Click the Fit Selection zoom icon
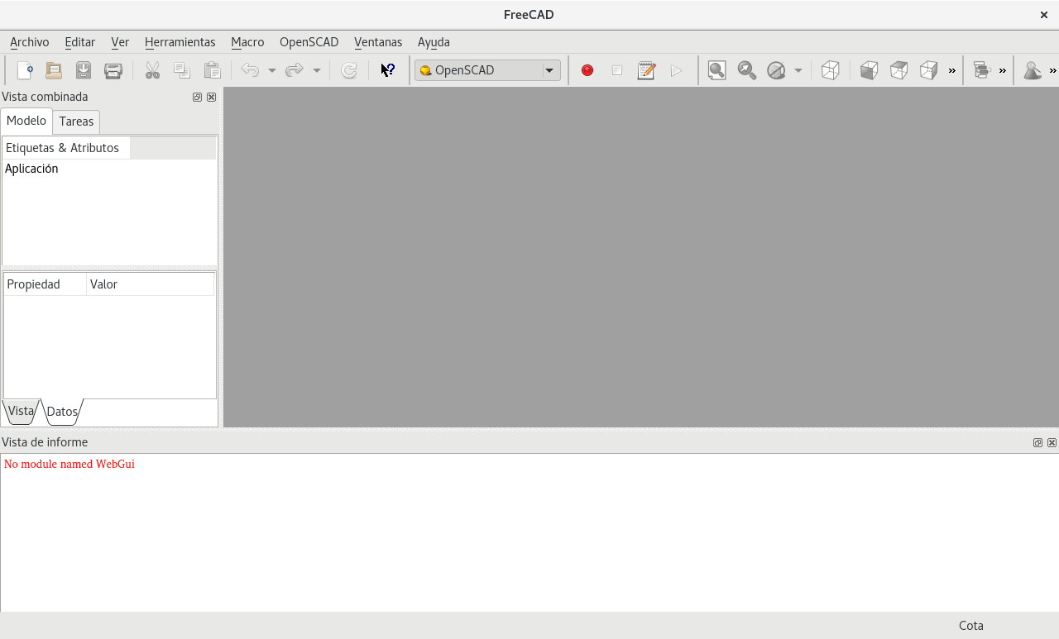The width and height of the screenshot is (1059, 639). click(x=747, y=70)
